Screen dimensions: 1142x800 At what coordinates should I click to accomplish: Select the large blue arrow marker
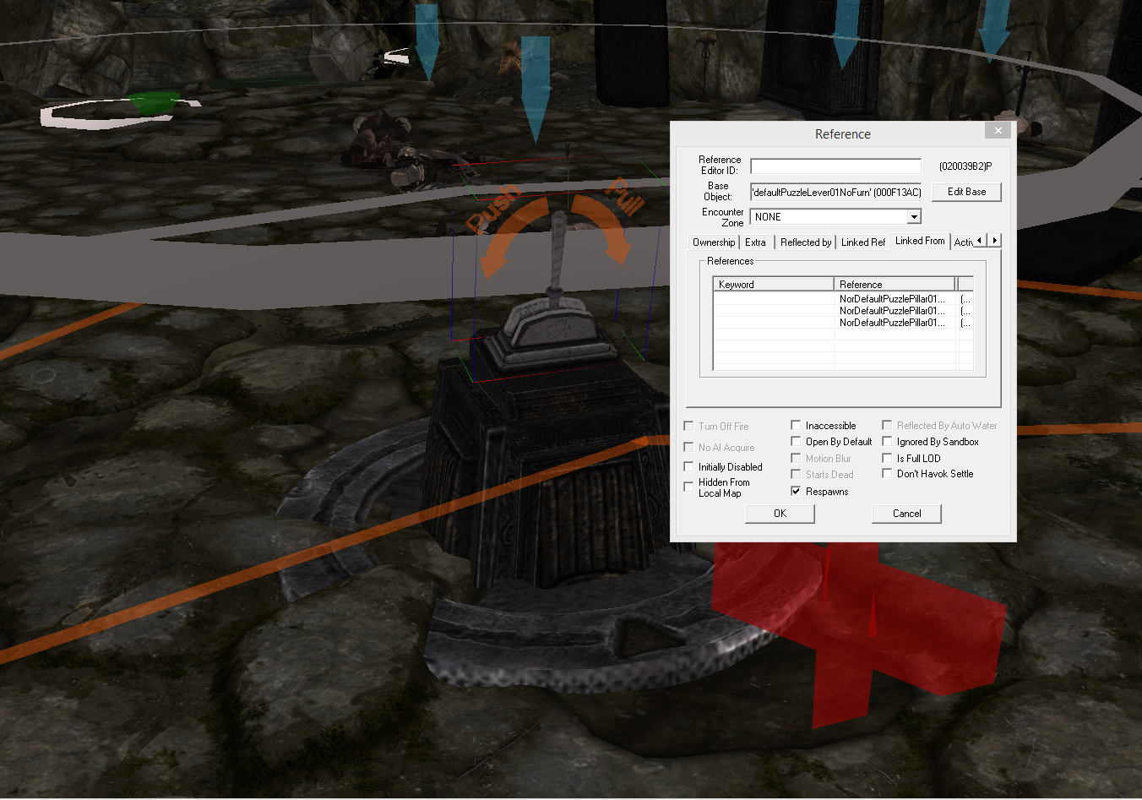[x=536, y=89]
